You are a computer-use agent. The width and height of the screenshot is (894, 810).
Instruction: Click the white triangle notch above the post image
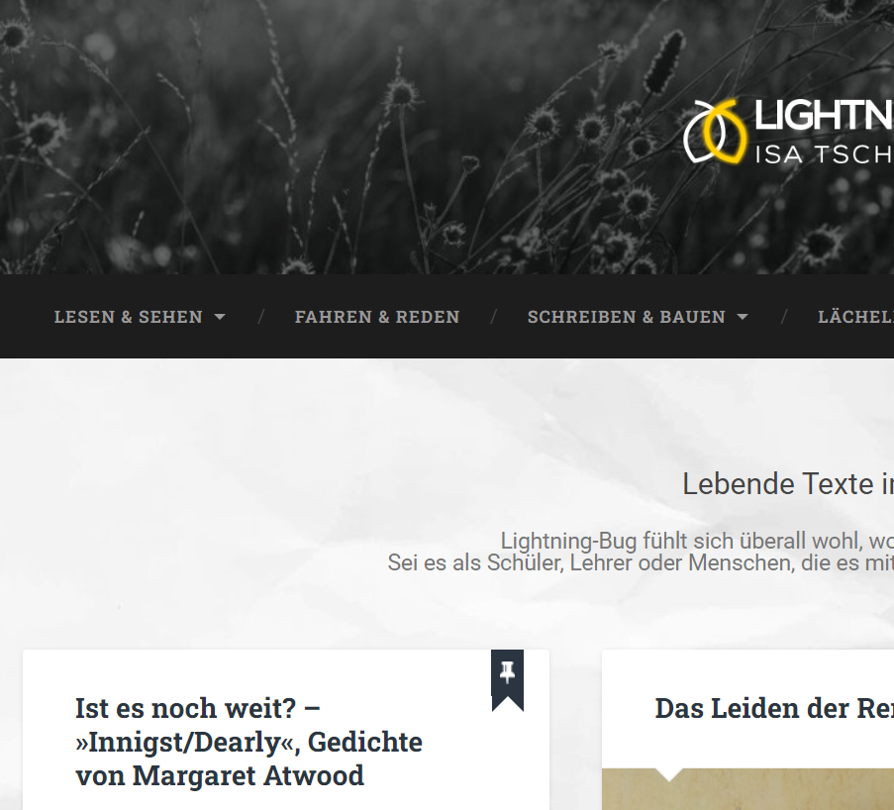pyautogui.click(x=669, y=774)
